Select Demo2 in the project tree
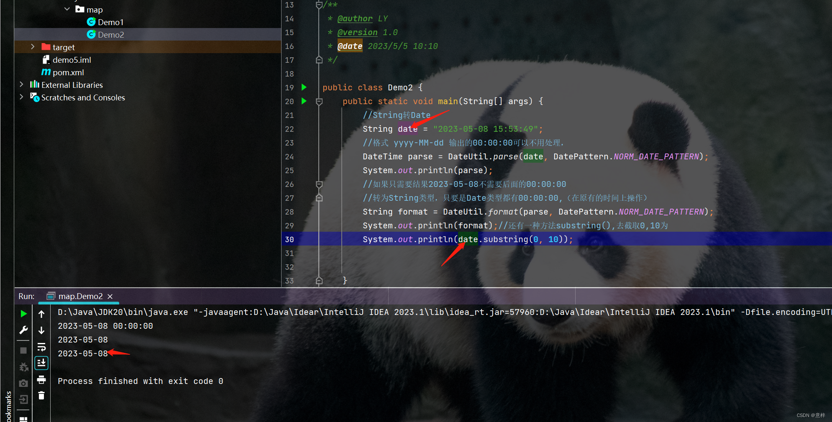The image size is (832, 422). pos(111,35)
